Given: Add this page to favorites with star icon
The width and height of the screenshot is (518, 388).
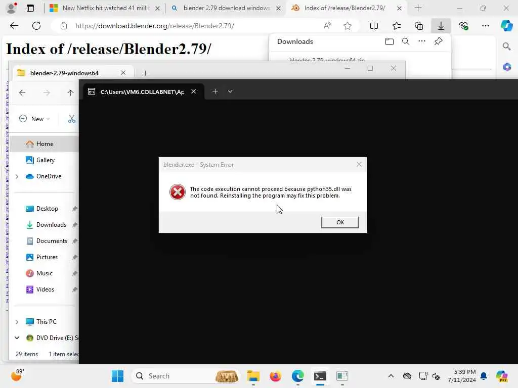Looking at the screenshot, I should pyautogui.click(x=347, y=26).
